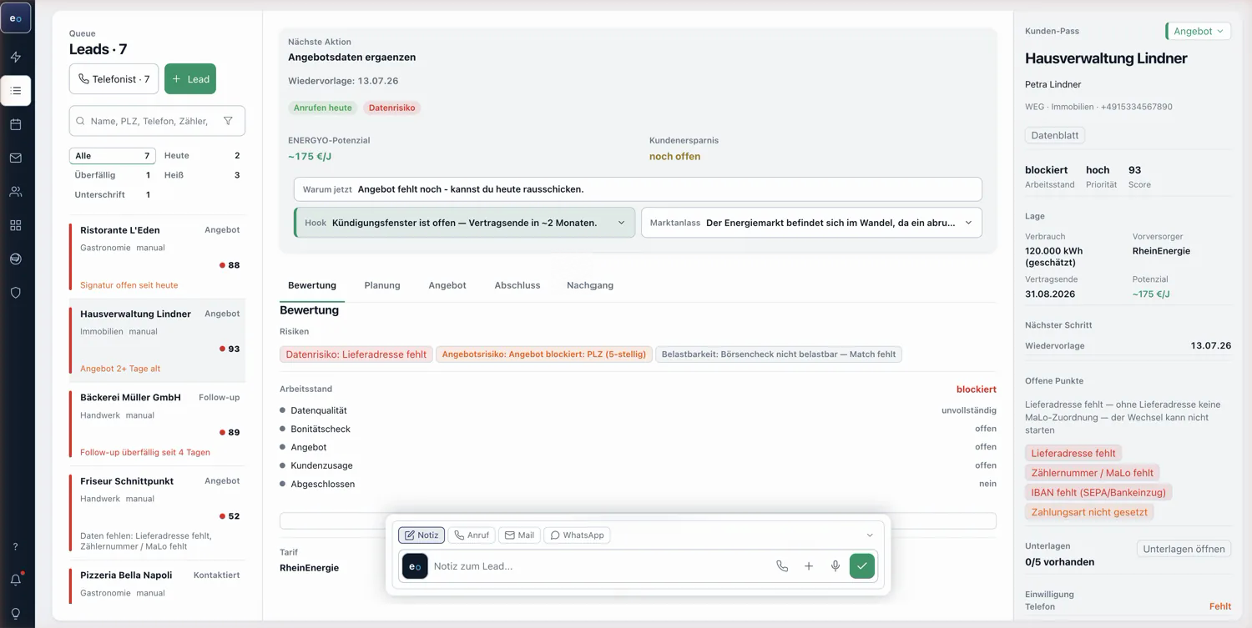1252x628 pixels.
Task: Open the four-squares grid icon in the sidebar
Action: 16,225
